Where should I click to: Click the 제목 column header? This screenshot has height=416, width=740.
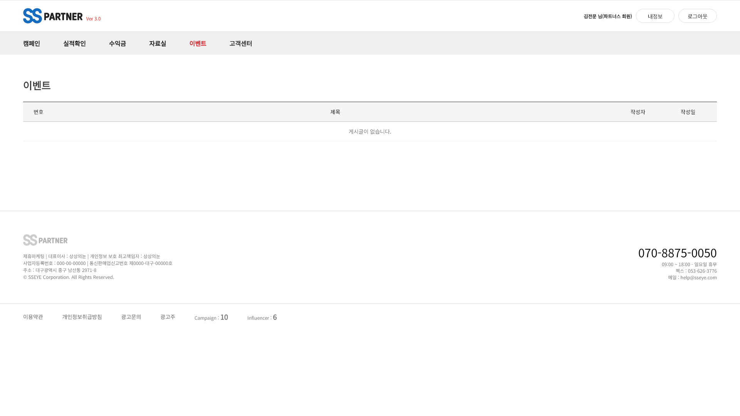335,112
